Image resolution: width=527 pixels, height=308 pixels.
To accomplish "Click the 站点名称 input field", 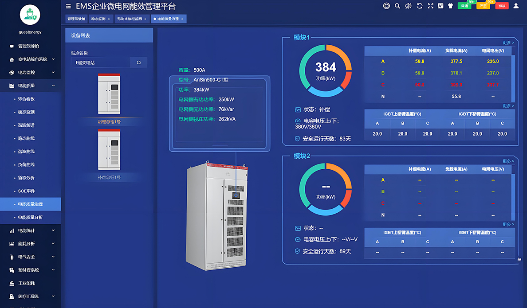I will (100, 63).
